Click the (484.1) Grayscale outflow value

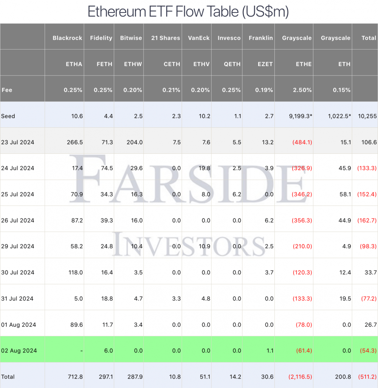(302, 142)
